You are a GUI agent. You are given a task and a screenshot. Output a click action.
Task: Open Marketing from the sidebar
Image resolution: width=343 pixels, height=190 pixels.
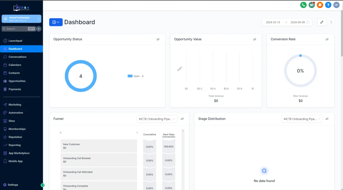pyautogui.click(x=21, y=105)
